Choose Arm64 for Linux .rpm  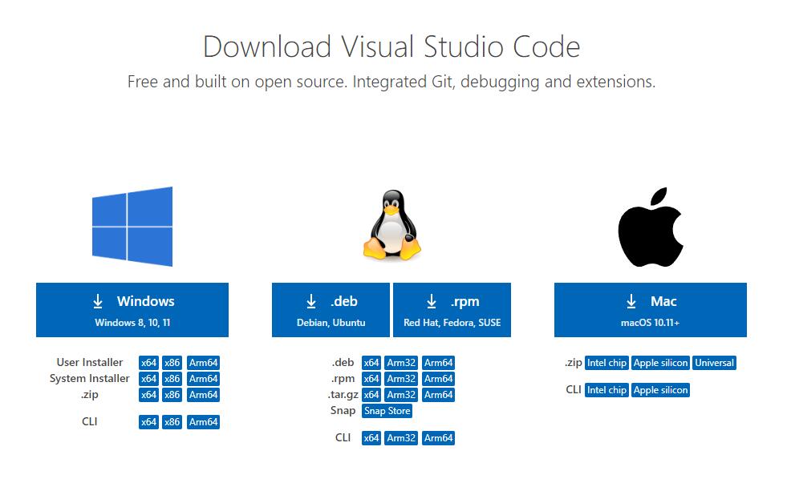[x=439, y=379]
